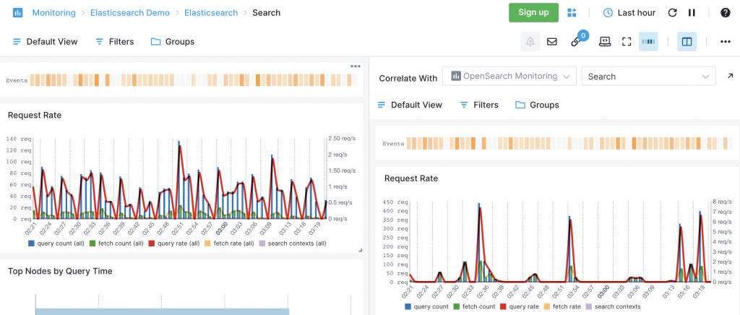Expand the OpenSearch Monitoring app dropdown
The height and width of the screenshot is (315, 740).
[x=509, y=76]
